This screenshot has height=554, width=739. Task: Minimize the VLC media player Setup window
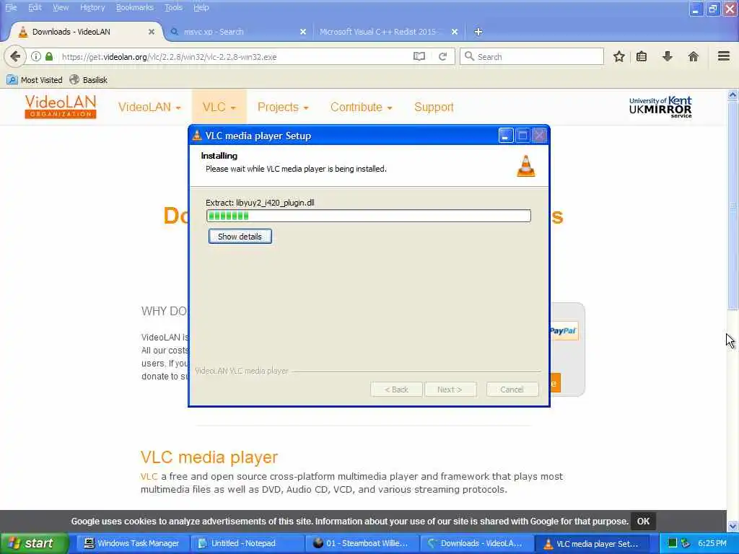(x=506, y=136)
